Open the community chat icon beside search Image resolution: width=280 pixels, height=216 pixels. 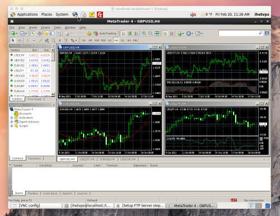267,33
